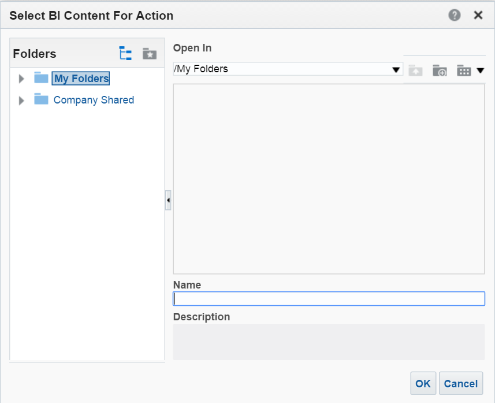Go up one folder level
The image size is (495, 403).
pyautogui.click(x=415, y=71)
